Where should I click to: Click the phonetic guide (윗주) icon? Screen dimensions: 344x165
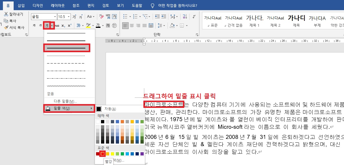pos(108,17)
